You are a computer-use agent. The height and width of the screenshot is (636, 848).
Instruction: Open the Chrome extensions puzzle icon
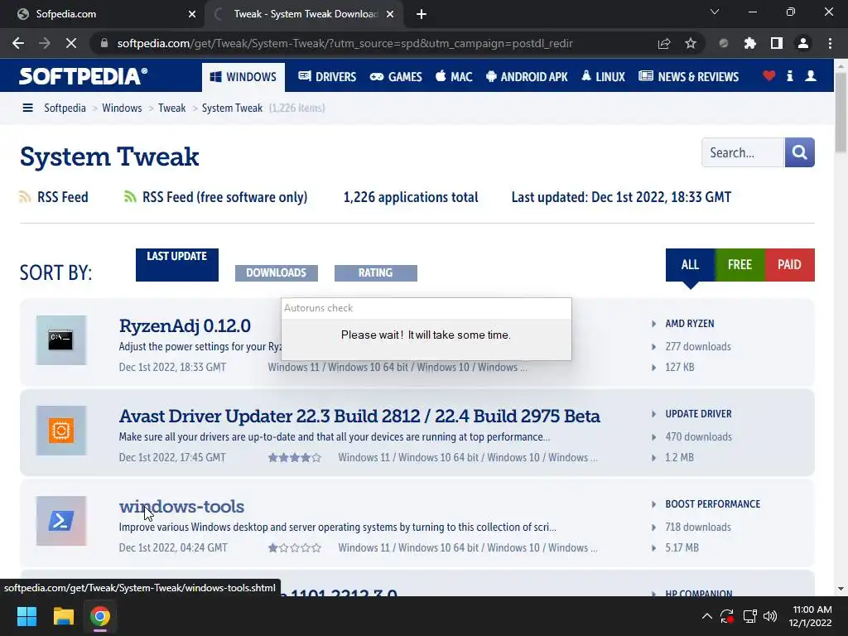point(750,43)
